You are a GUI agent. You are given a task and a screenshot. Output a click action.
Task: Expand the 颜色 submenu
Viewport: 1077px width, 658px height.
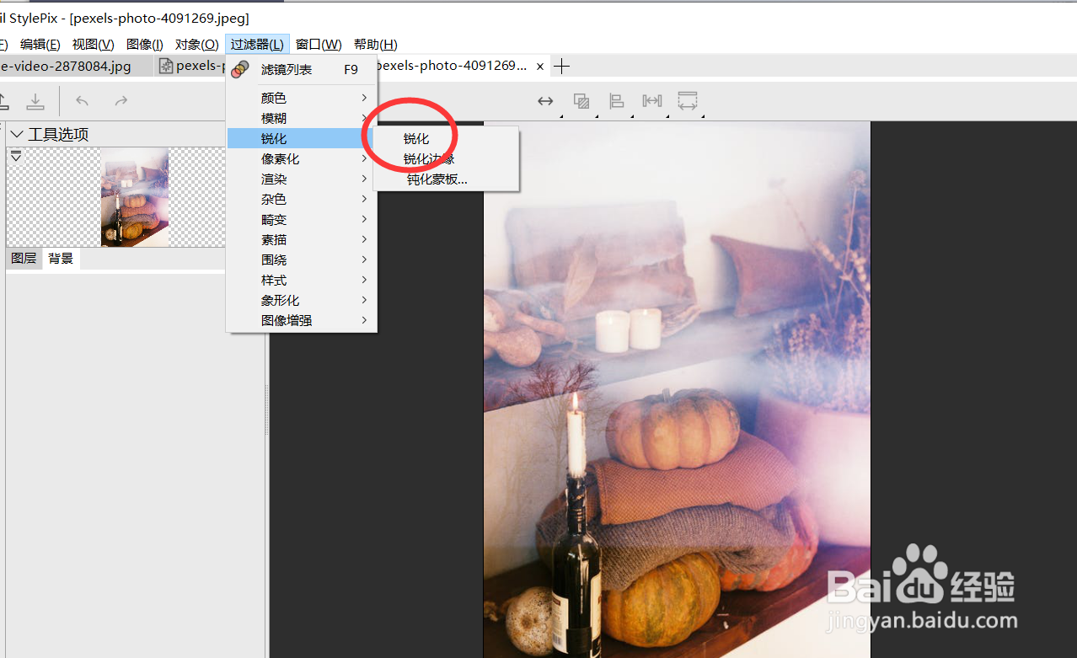click(302, 99)
